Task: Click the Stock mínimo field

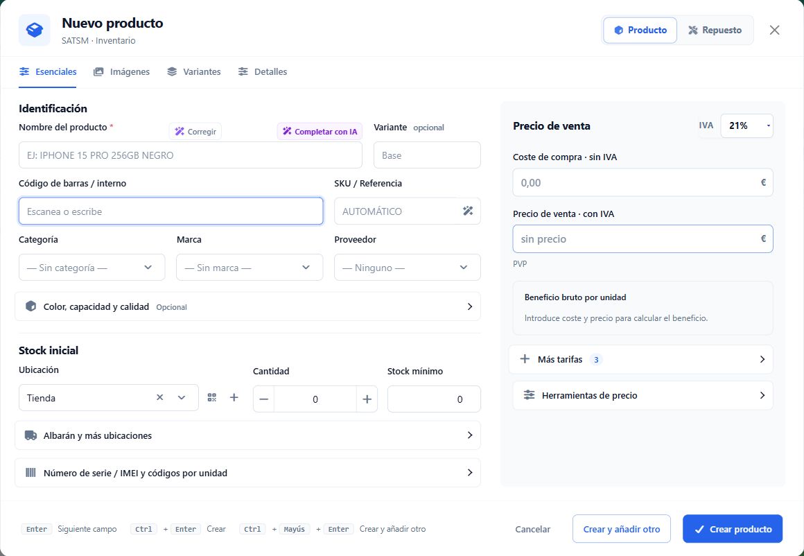Action: pos(434,399)
